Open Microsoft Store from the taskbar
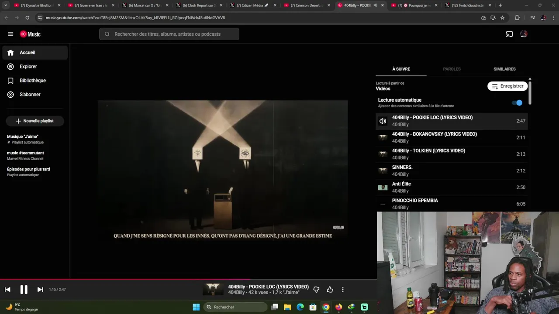This screenshot has height=314, width=559. pyautogui.click(x=313, y=307)
